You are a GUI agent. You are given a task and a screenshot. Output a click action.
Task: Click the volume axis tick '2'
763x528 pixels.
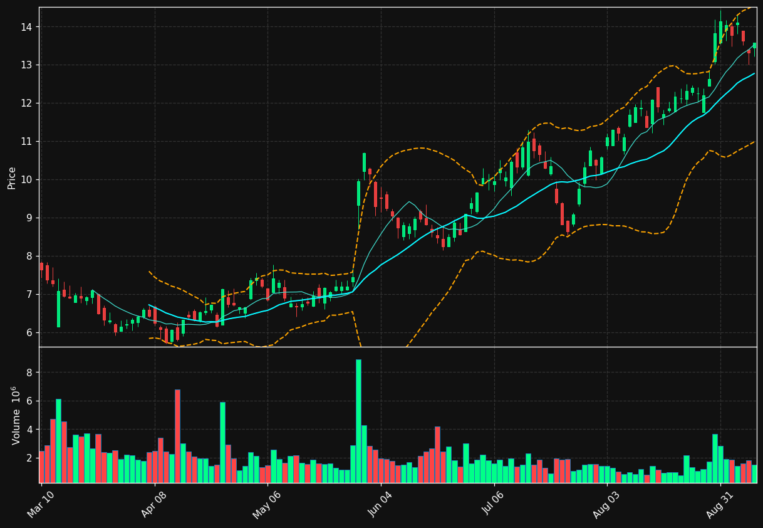click(x=31, y=458)
